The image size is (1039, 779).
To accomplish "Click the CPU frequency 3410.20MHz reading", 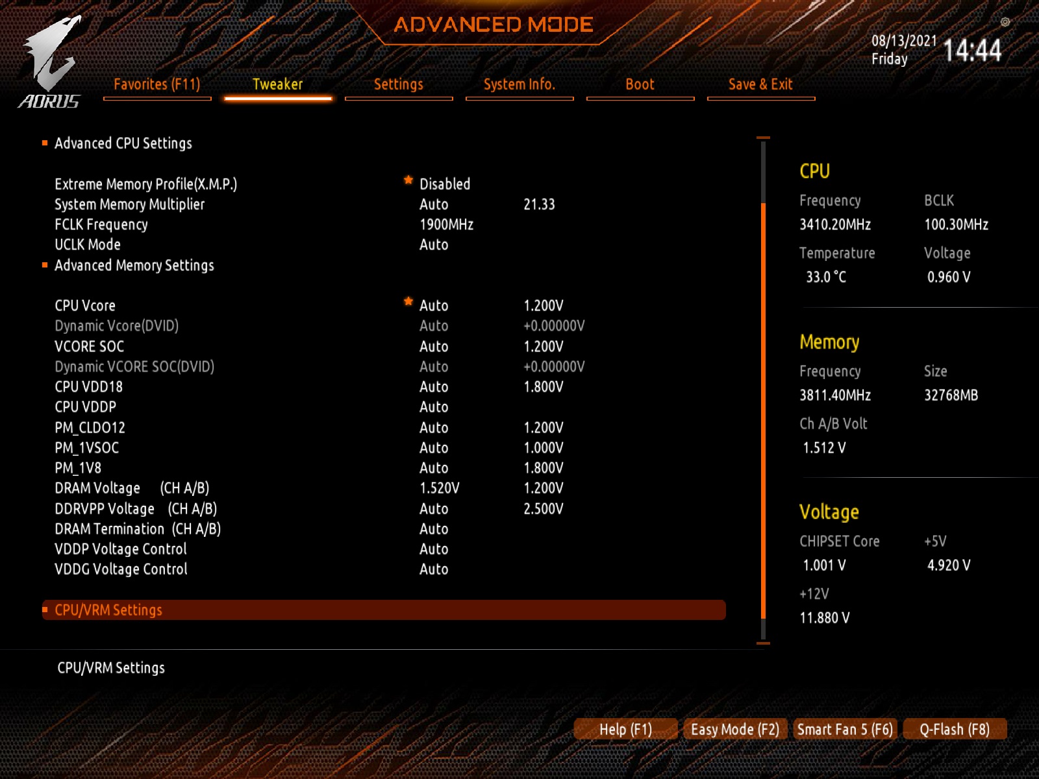I will point(835,224).
